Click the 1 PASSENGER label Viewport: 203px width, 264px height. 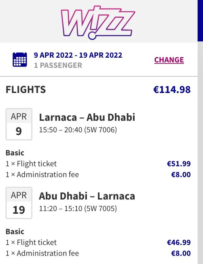58,65
